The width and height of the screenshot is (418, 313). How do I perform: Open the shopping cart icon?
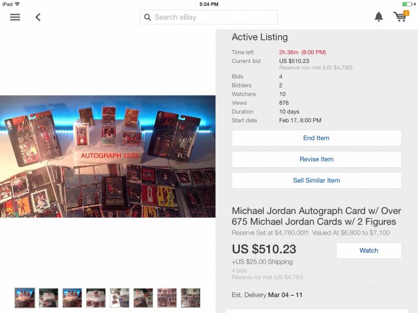[x=401, y=16]
